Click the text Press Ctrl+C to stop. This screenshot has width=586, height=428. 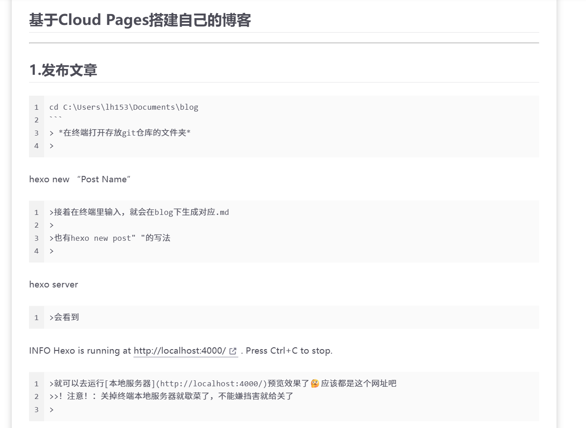pos(289,351)
